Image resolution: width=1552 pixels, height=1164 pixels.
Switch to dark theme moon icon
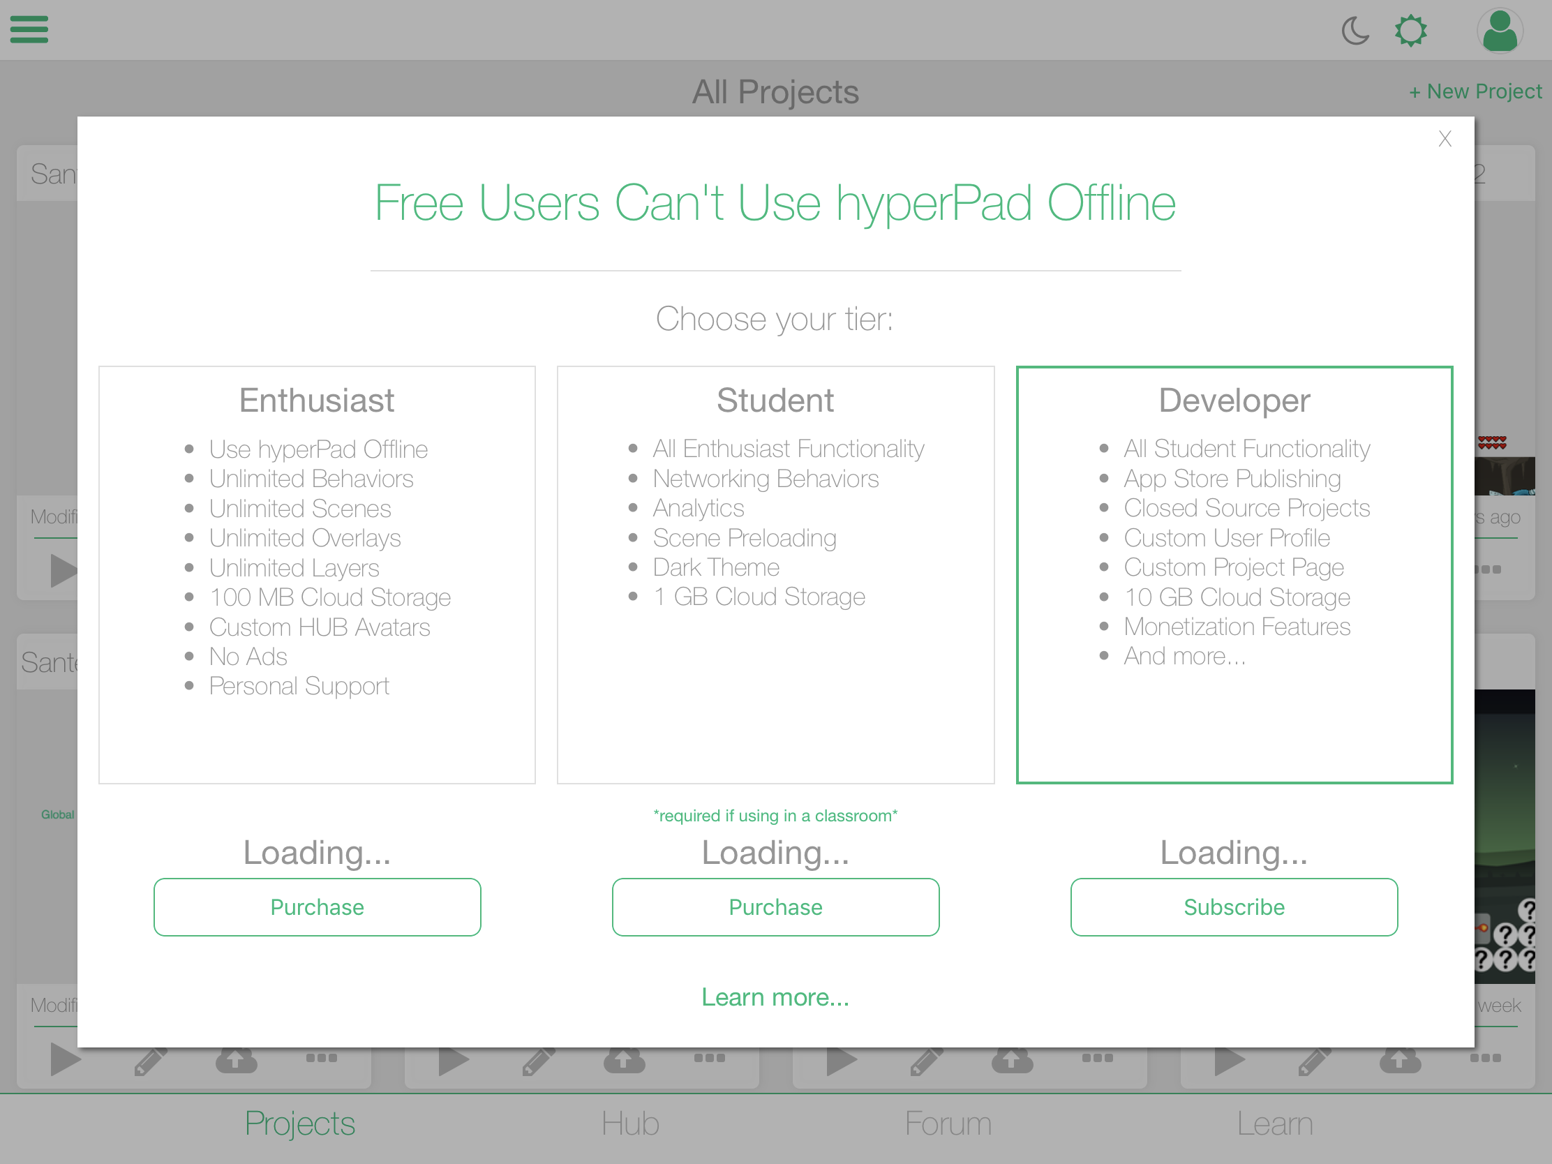1354,31
